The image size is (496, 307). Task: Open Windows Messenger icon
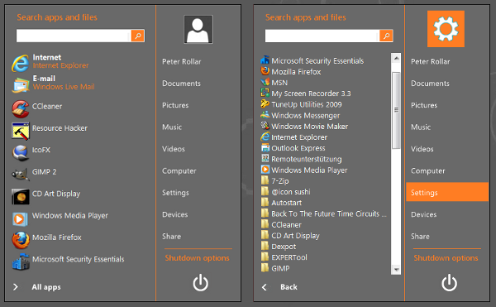click(265, 114)
